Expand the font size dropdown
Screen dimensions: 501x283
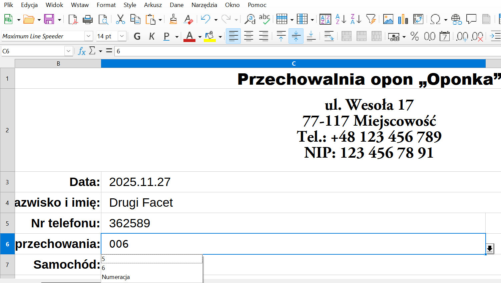tap(122, 36)
